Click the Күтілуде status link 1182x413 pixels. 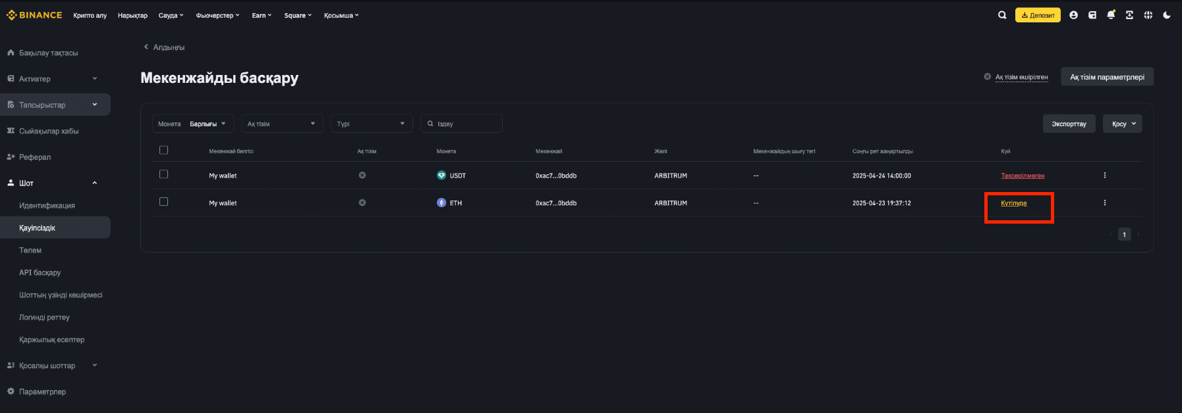(x=1013, y=203)
